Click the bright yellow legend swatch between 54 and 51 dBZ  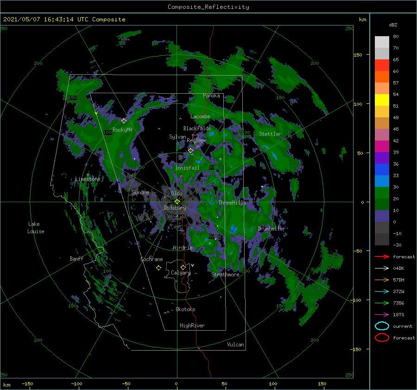382,100
